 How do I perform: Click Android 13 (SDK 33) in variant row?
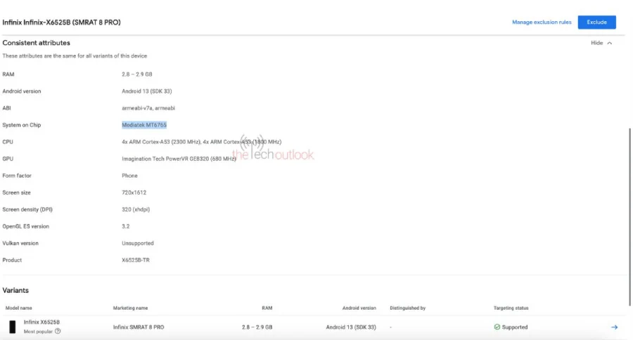tap(351, 327)
